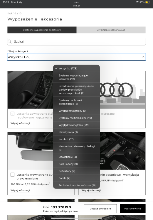The image size is (153, 220).
Task: Pick Komfort (17) category
Action: tap(76, 139)
